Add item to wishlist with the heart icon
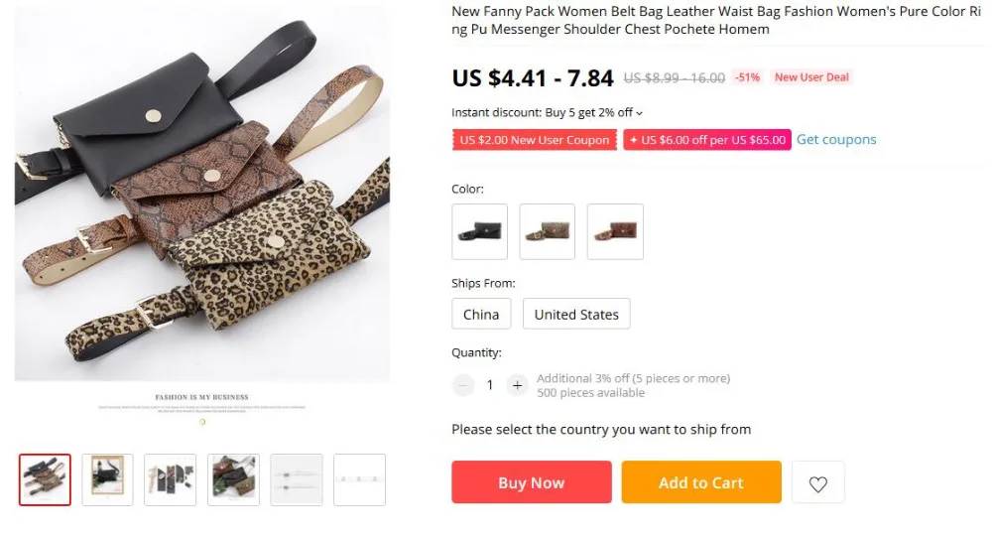 point(817,483)
